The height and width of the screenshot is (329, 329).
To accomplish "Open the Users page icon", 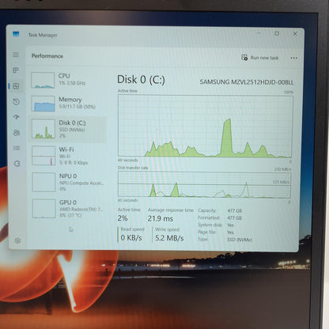I will 17,132.
